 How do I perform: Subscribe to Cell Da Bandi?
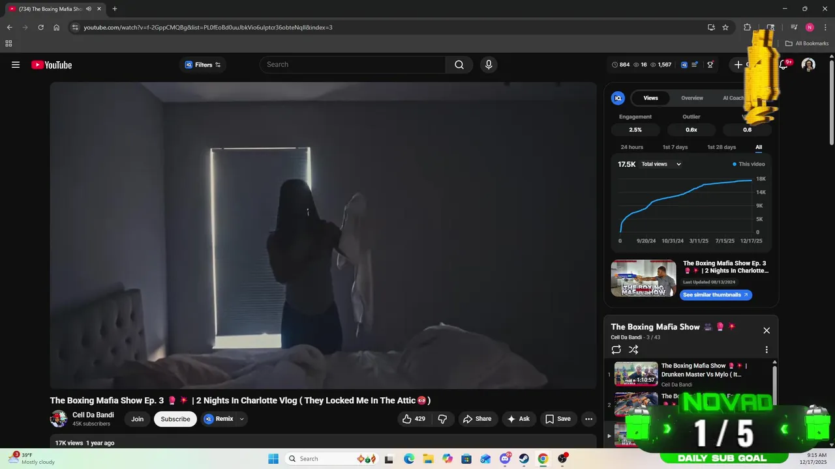[x=175, y=419]
